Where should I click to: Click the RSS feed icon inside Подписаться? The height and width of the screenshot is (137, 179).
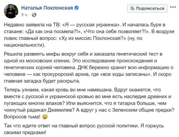[133, 8]
